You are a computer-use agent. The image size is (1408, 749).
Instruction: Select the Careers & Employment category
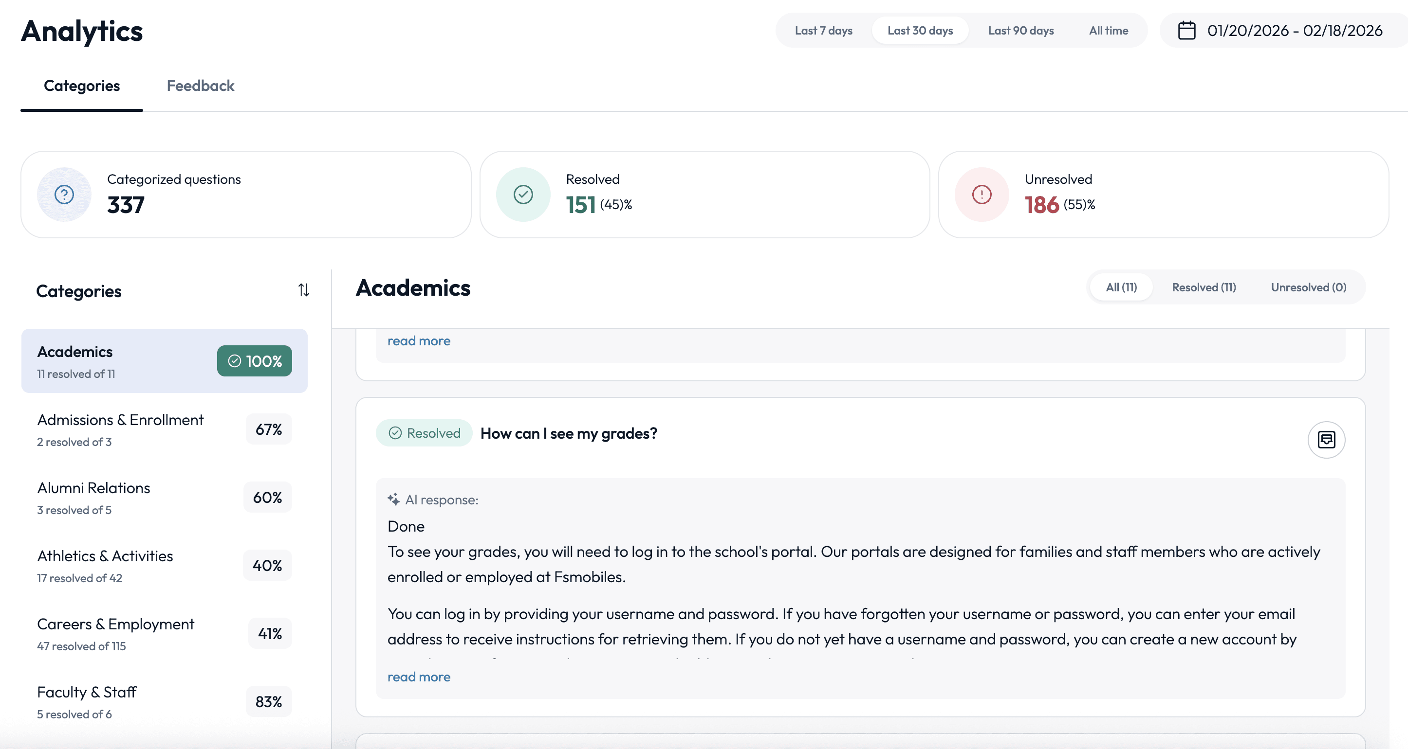(164, 634)
